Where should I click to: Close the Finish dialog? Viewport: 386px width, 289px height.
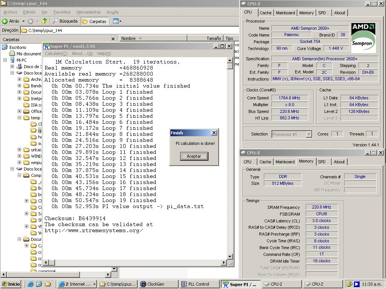point(214,133)
